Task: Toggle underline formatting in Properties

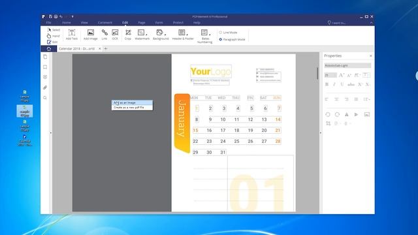Action: (x=342, y=84)
